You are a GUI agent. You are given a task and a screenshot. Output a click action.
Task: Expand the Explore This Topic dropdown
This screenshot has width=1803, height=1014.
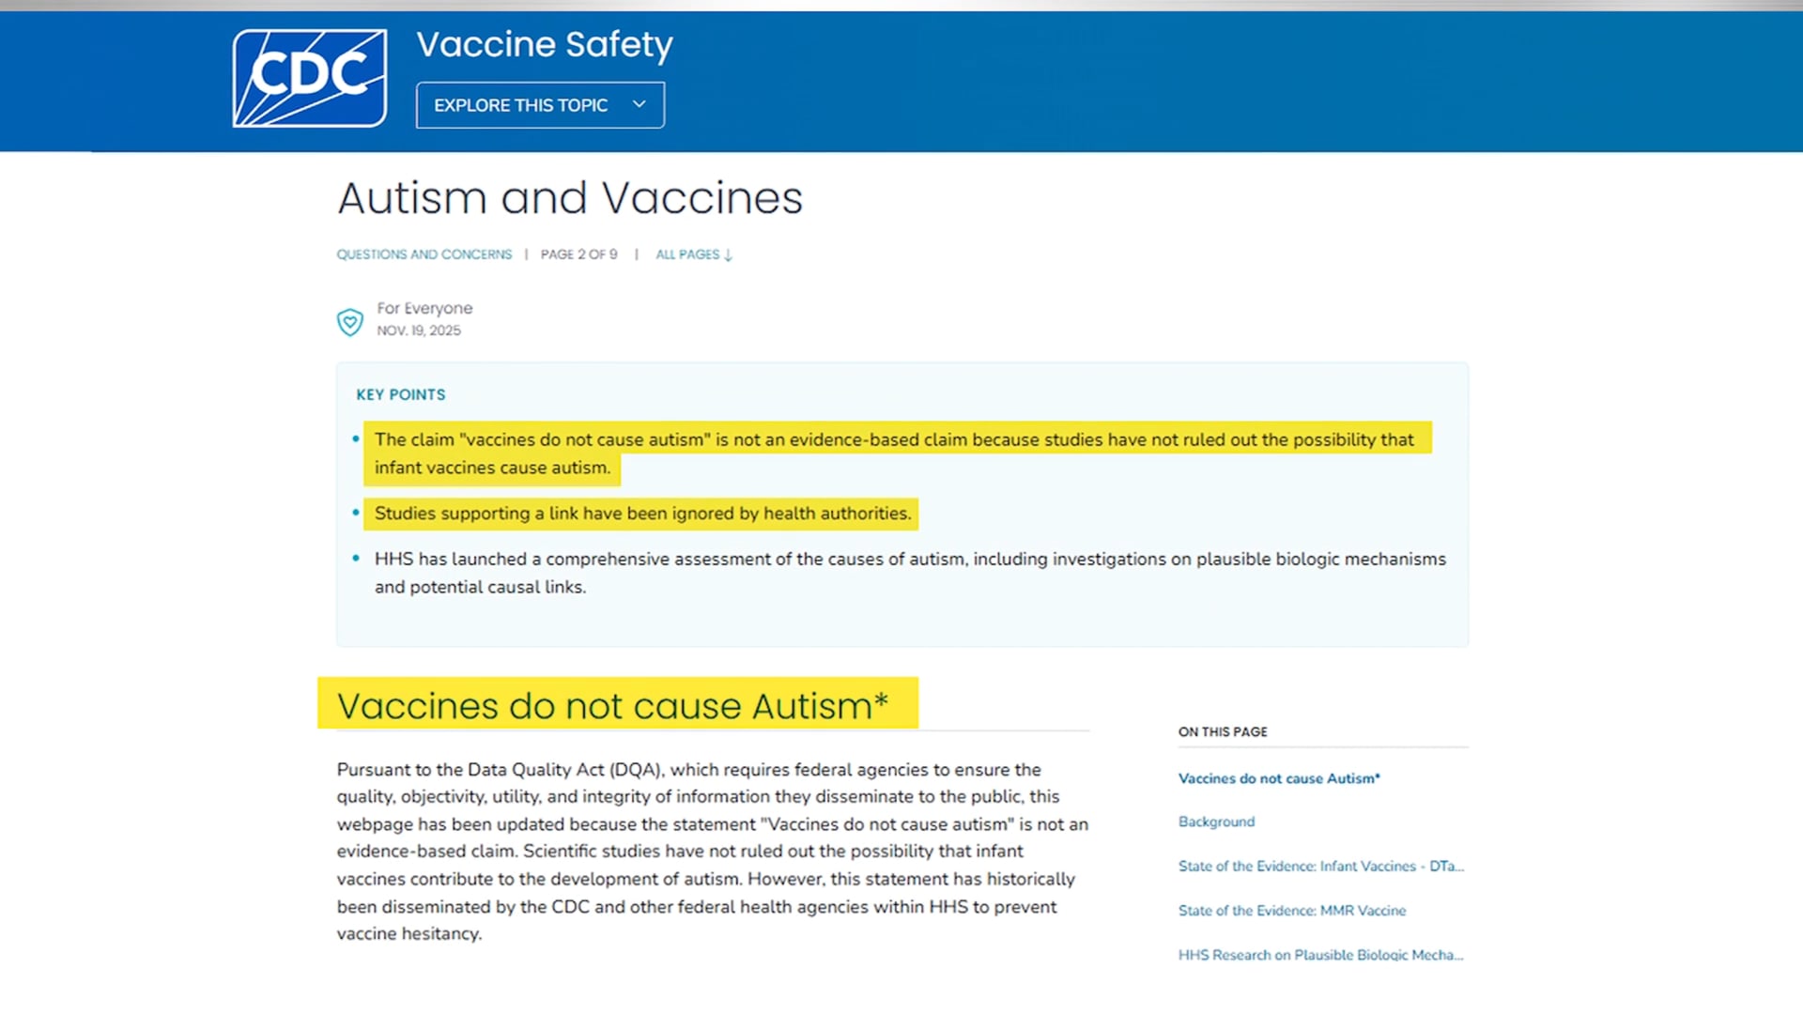[540, 105]
